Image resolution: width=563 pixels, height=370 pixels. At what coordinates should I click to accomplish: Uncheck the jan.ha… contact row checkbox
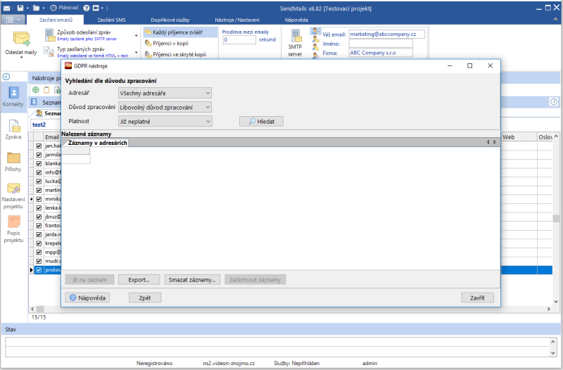39,146
